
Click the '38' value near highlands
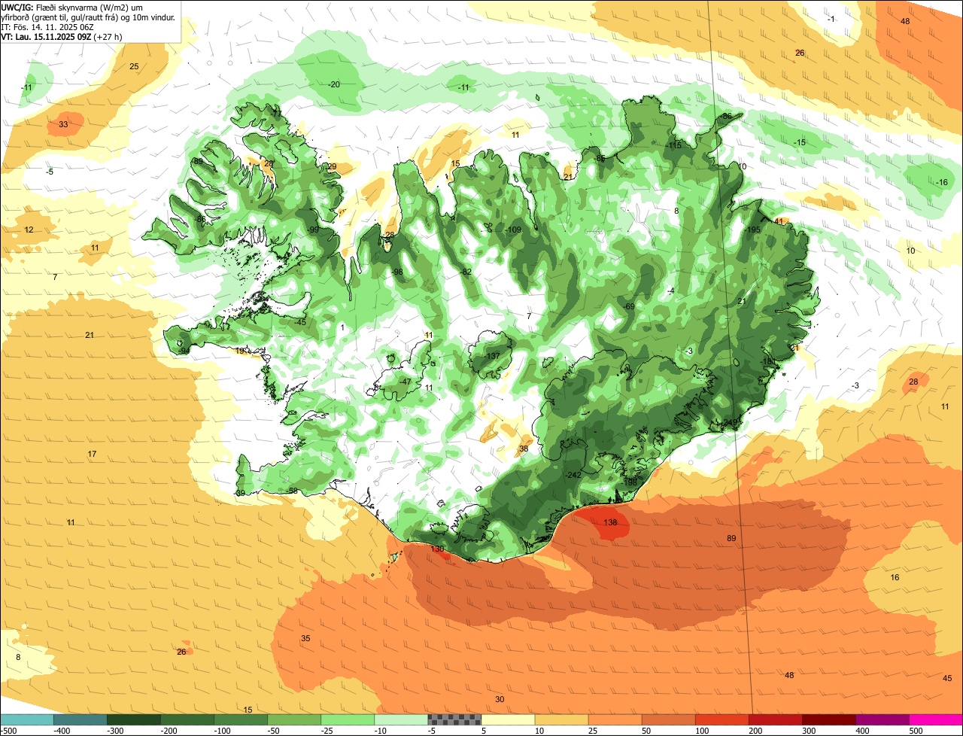[524, 449]
